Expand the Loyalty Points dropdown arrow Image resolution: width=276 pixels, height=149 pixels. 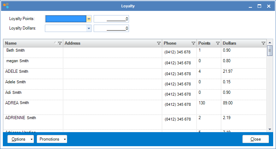(x=89, y=19)
